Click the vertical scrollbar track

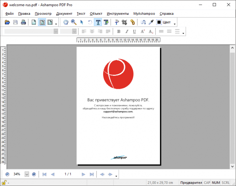(232, 108)
